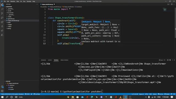This screenshot has width=176, height=99.
Task: Open the View menu
Action: coord(18,1)
